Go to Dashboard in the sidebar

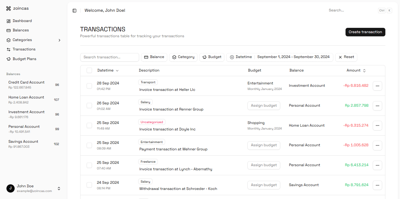tap(22, 21)
